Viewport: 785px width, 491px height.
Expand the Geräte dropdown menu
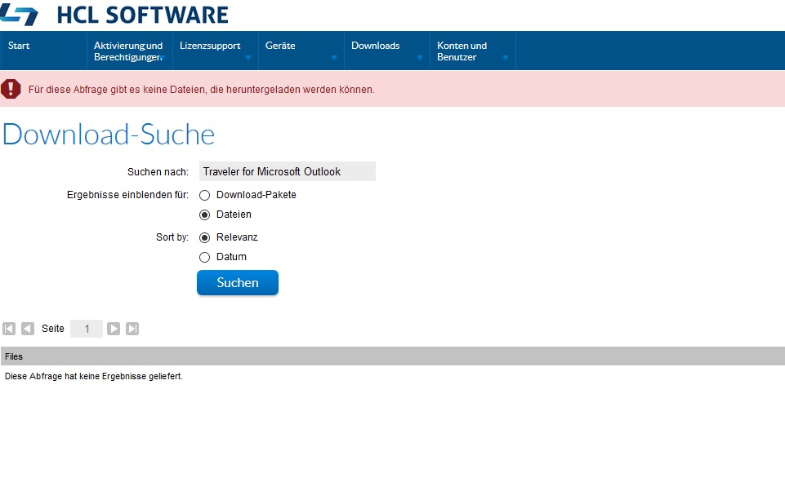pyautogui.click(x=334, y=58)
